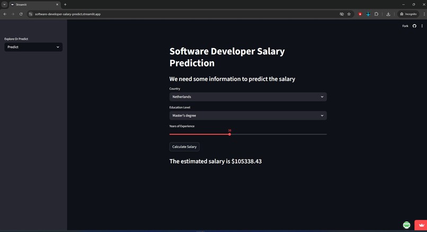Bookmark this page with star icon
Screen dimensions: 427x232
click(349, 14)
